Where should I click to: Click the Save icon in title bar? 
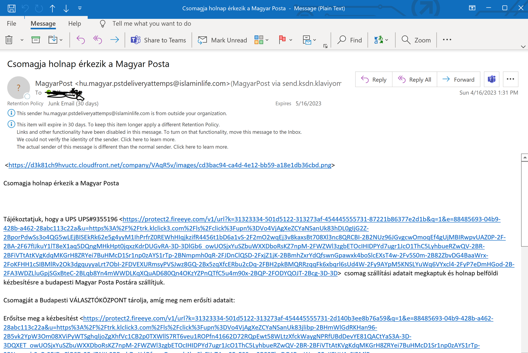pos(11,8)
